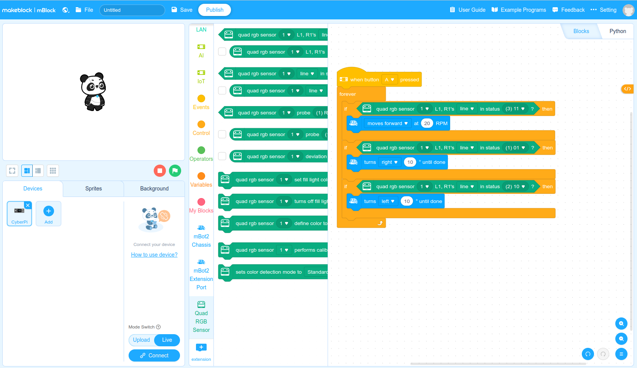637x368 pixels.
Task: Click the green flag run button
Action: (x=175, y=171)
